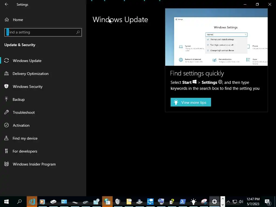Go to the Backup settings

43,99
